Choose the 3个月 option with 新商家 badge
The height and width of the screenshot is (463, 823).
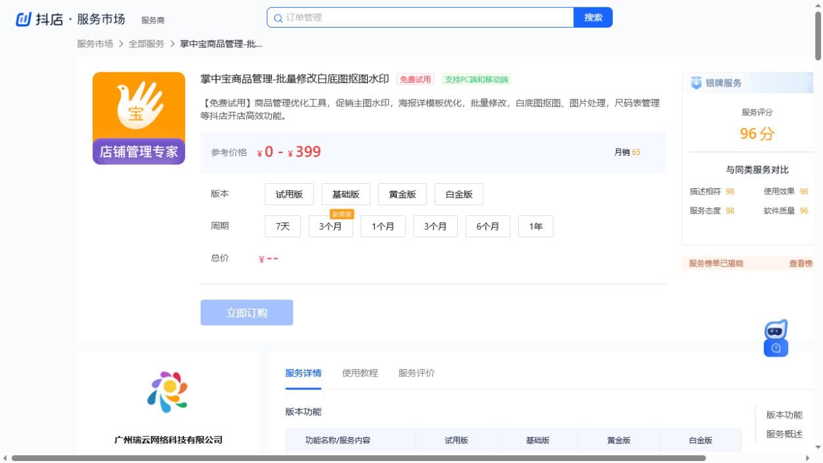click(x=330, y=226)
